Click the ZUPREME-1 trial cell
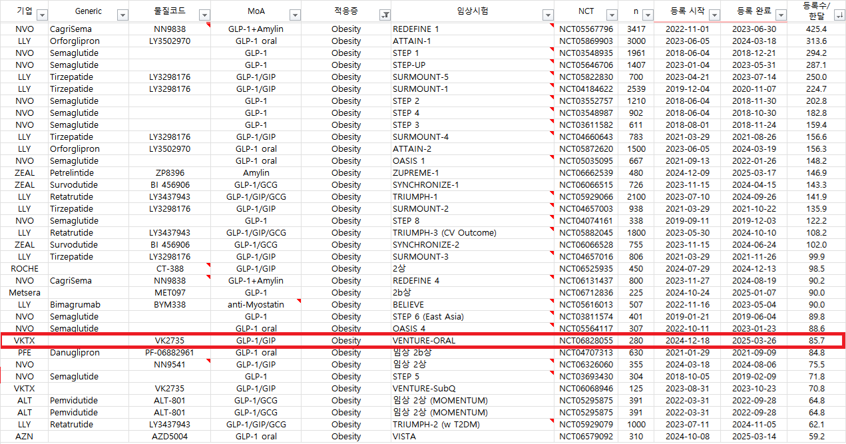Screen dimensions: 846x444 pos(473,173)
